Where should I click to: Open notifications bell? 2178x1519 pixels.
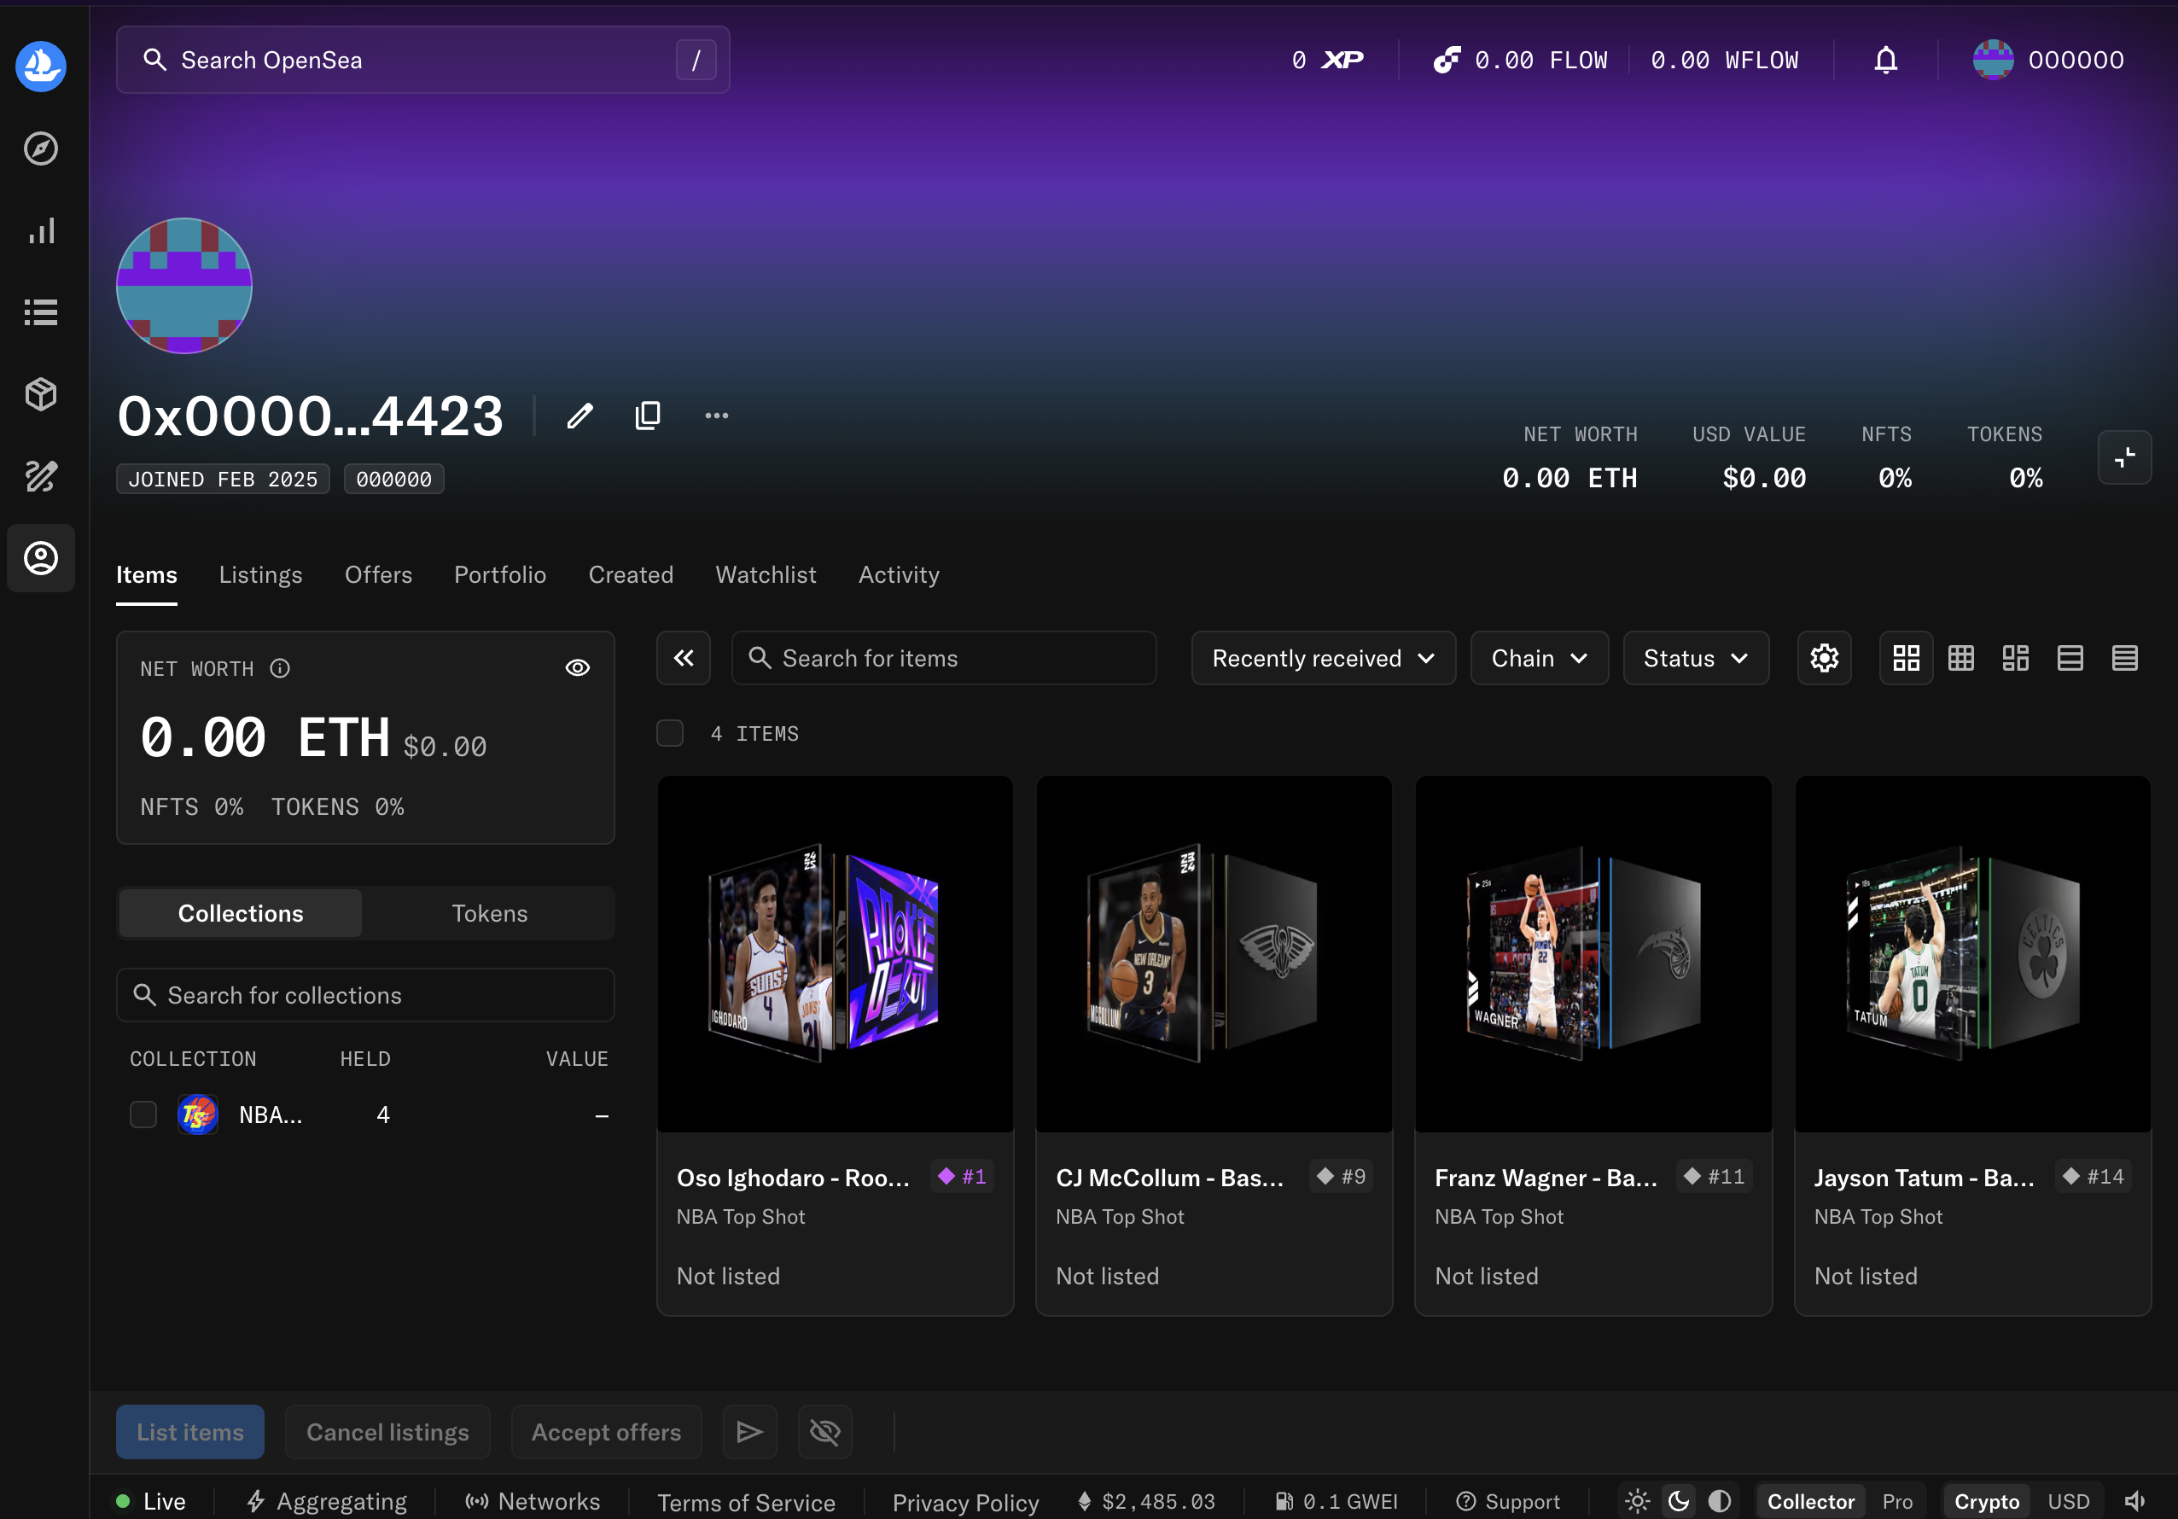point(1886,60)
